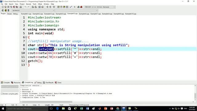This screenshot has height=111, width=197.
Task: Open the Project menu
Action: click(22, 4)
